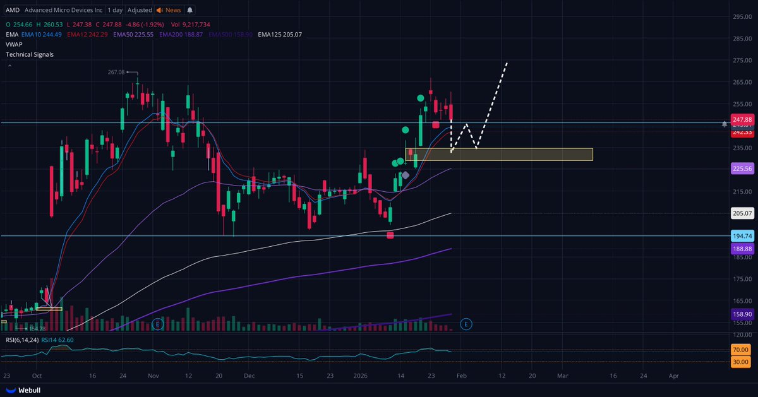Open the 1 day timeframe selector

coord(116,10)
